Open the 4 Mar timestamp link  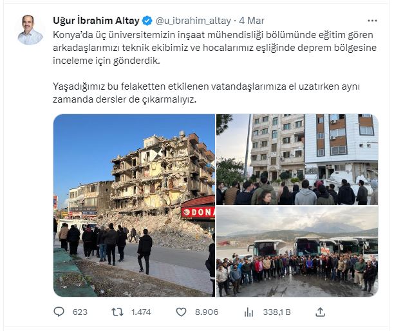click(252, 21)
